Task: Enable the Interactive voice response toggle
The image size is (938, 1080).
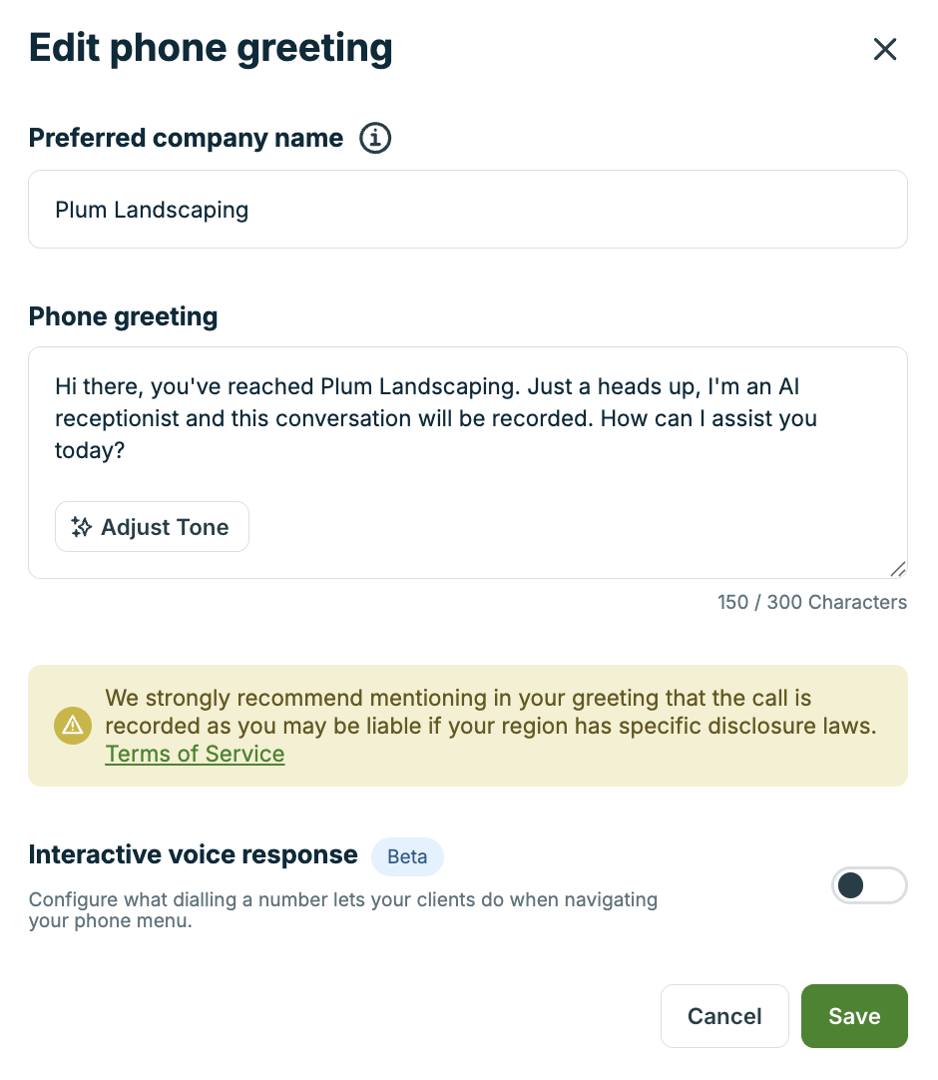Action: point(868,885)
